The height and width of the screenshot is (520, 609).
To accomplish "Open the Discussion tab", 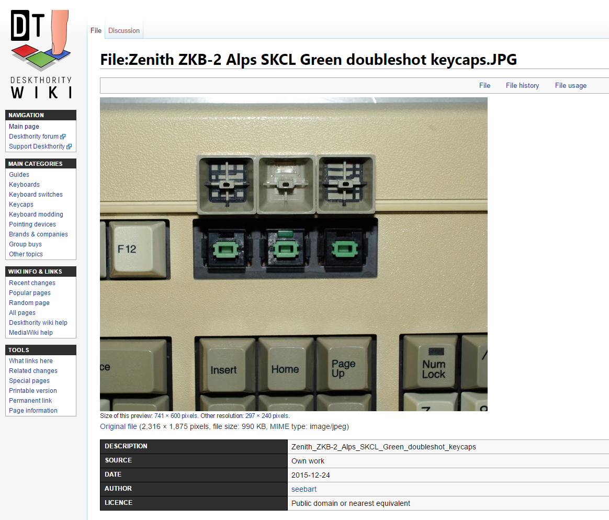I will coord(124,30).
